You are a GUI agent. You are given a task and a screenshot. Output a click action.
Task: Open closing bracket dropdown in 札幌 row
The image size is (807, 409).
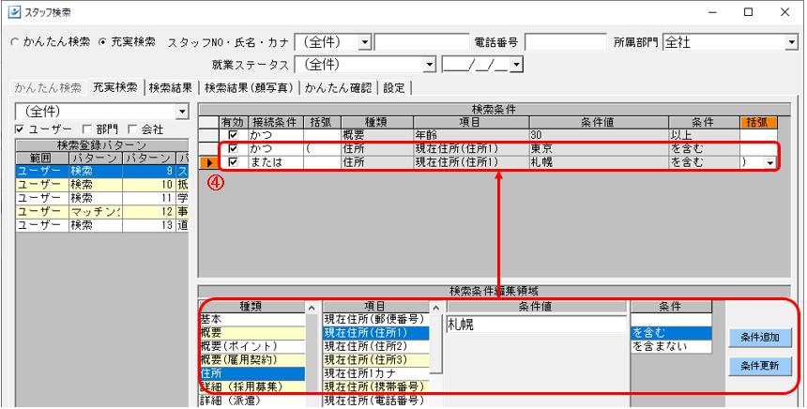pos(770,162)
